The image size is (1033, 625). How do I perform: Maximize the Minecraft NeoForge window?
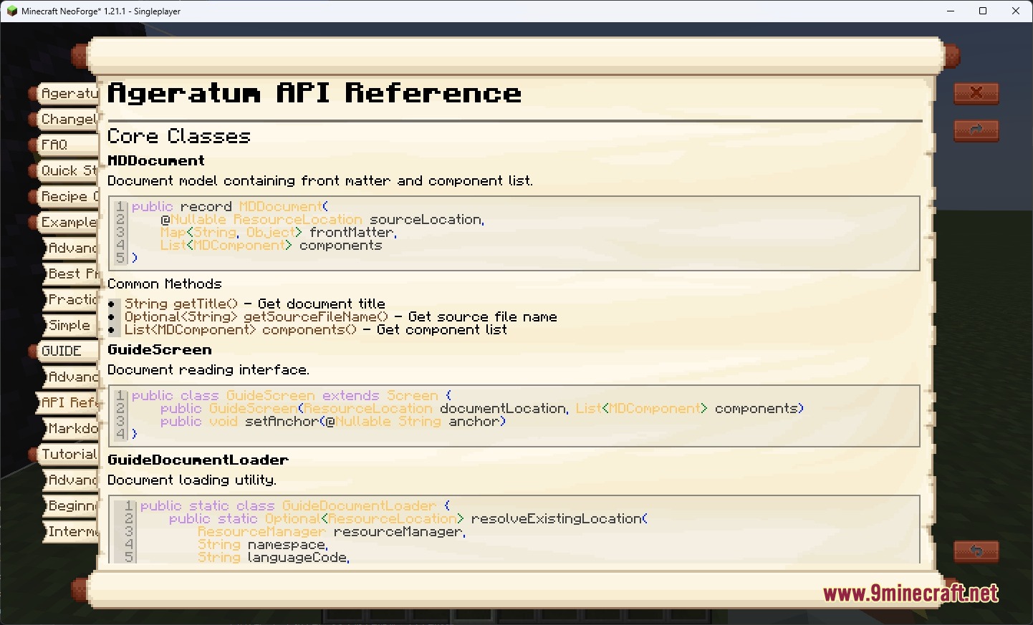click(x=983, y=11)
